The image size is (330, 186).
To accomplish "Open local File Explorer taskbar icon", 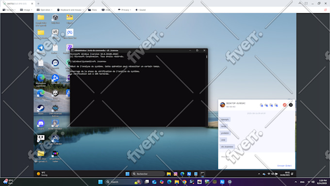I will tap(177, 182).
